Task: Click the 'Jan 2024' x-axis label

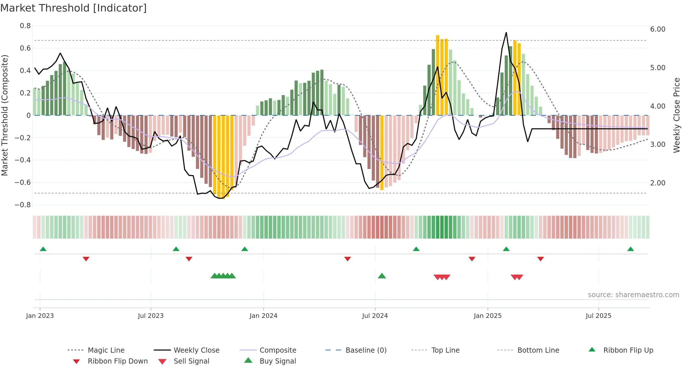Action: point(264,316)
